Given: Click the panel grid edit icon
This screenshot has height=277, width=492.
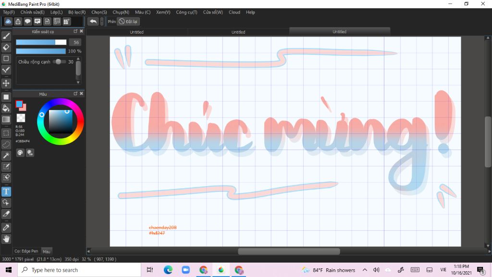Looking at the screenshot, I should tap(66, 21).
